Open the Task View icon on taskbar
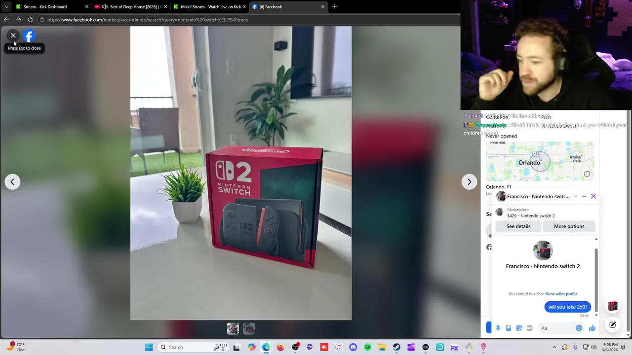Image resolution: width=632 pixels, height=355 pixels. (237, 347)
